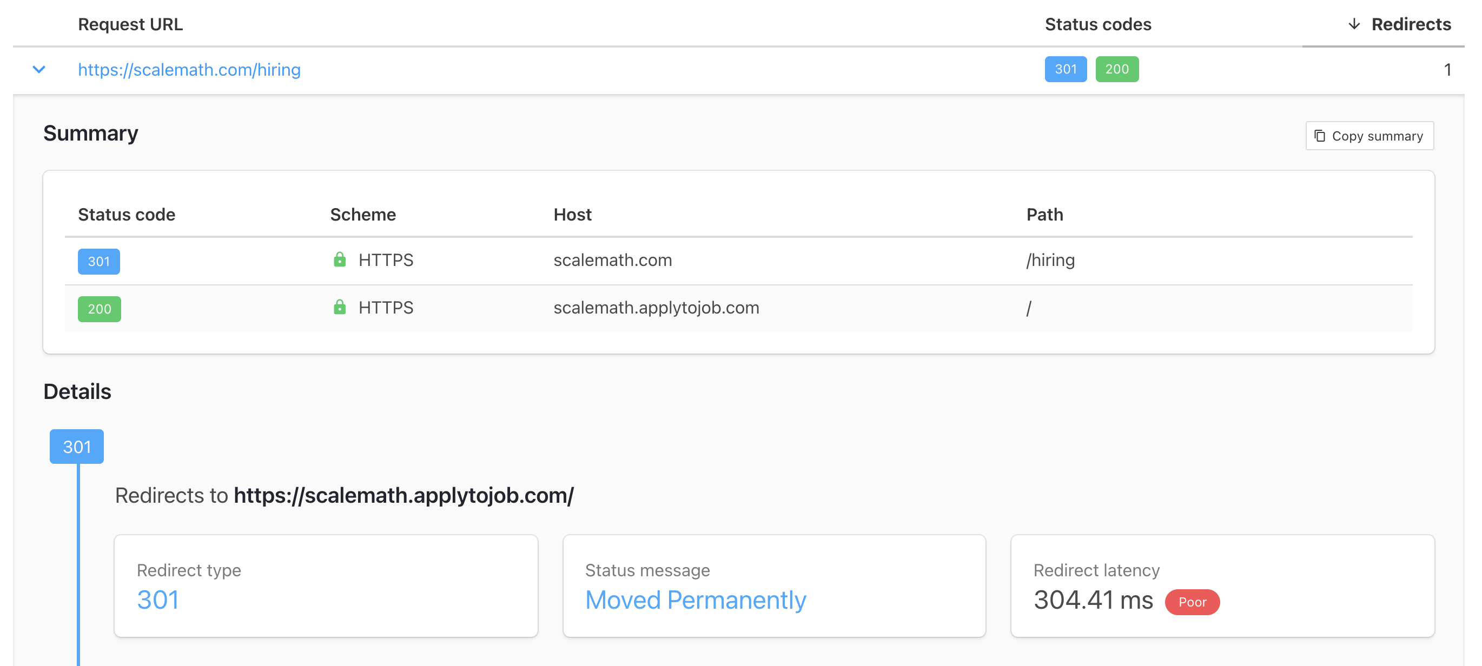The width and height of the screenshot is (1482, 666).
Task: Click the Scheme column header
Action: pyautogui.click(x=363, y=215)
